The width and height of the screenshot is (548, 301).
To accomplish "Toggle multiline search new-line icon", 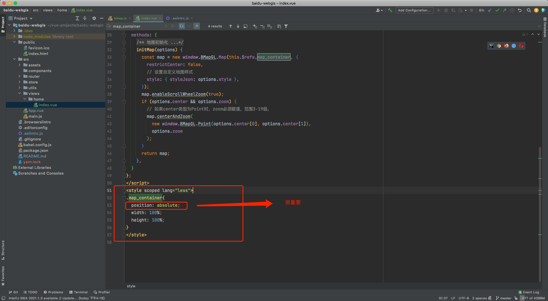I will point(172,26).
